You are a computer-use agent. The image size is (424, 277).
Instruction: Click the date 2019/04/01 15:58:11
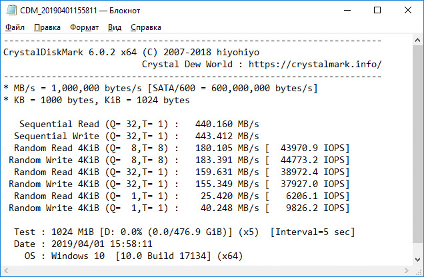tap(102, 244)
